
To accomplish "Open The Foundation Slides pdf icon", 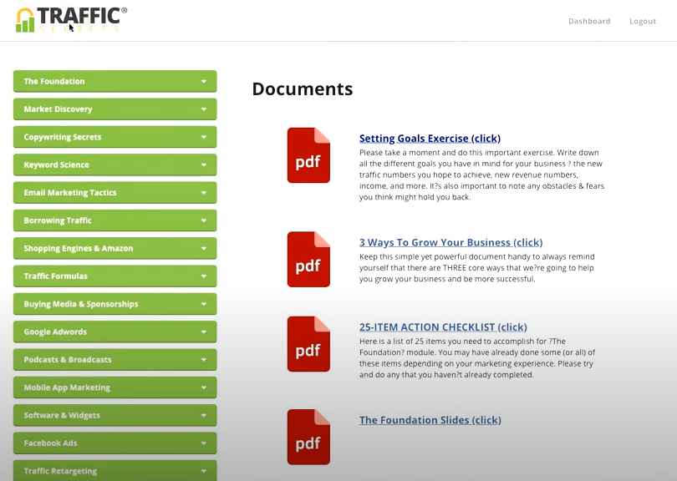I will click(308, 437).
